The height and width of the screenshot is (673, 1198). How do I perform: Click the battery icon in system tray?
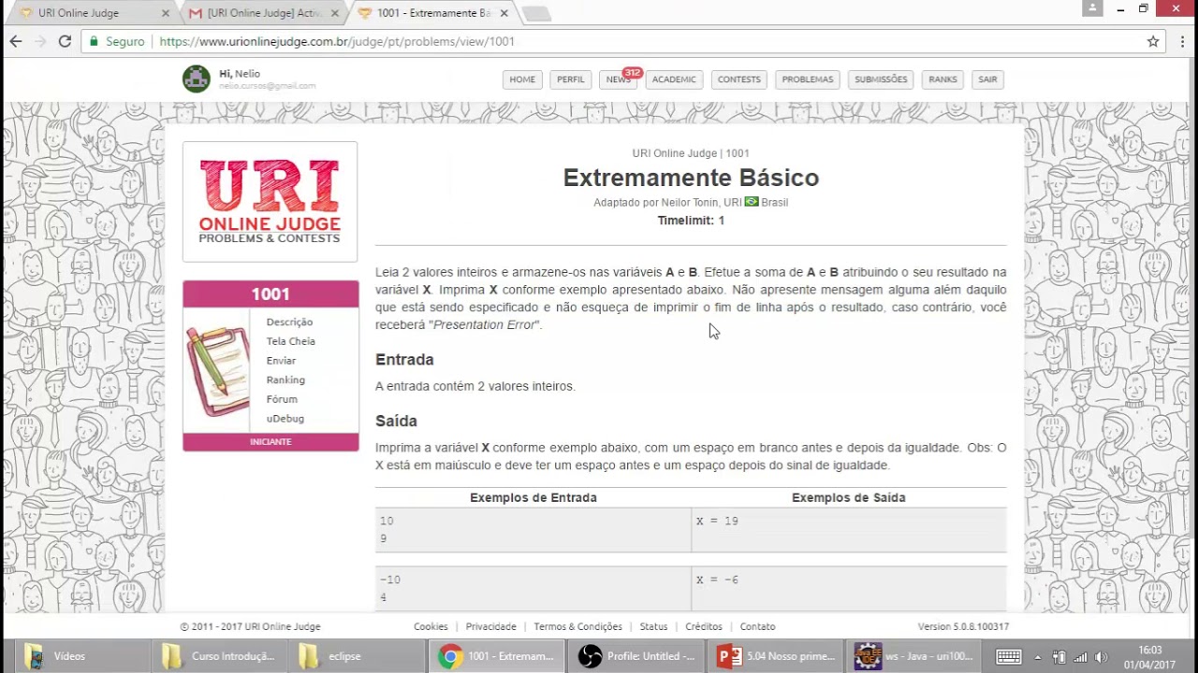click(1059, 657)
